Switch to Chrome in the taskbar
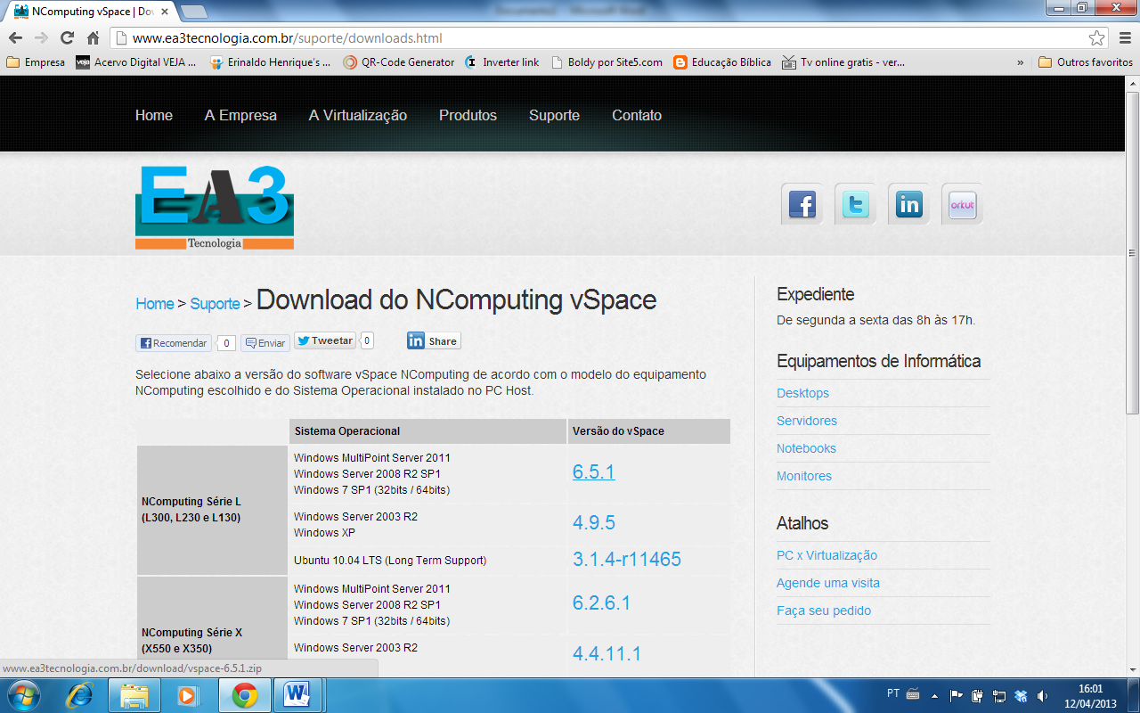 pyautogui.click(x=244, y=695)
